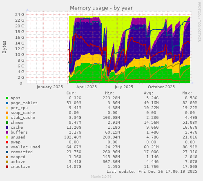The width and height of the screenshot is (203, 181).
Task: Click the 'Memory usage - by year' title
Action: [x=101, y=8]
